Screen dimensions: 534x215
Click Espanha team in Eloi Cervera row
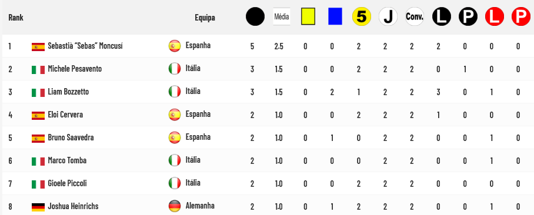tap(198, 114)
